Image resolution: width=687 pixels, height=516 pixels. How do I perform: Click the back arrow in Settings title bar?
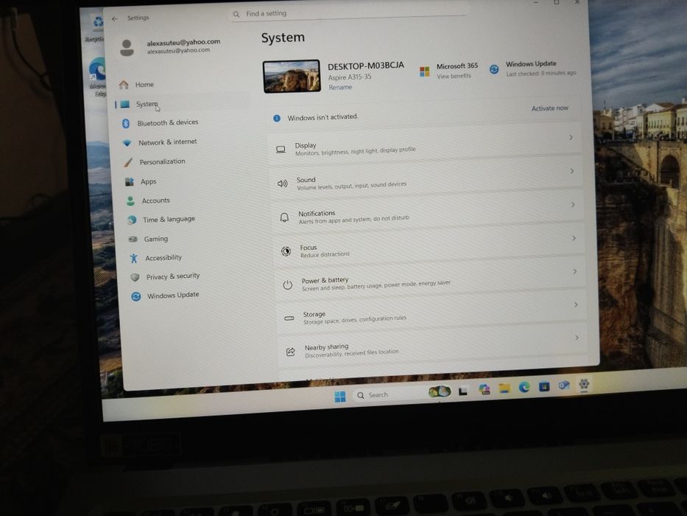pos(115,19)
